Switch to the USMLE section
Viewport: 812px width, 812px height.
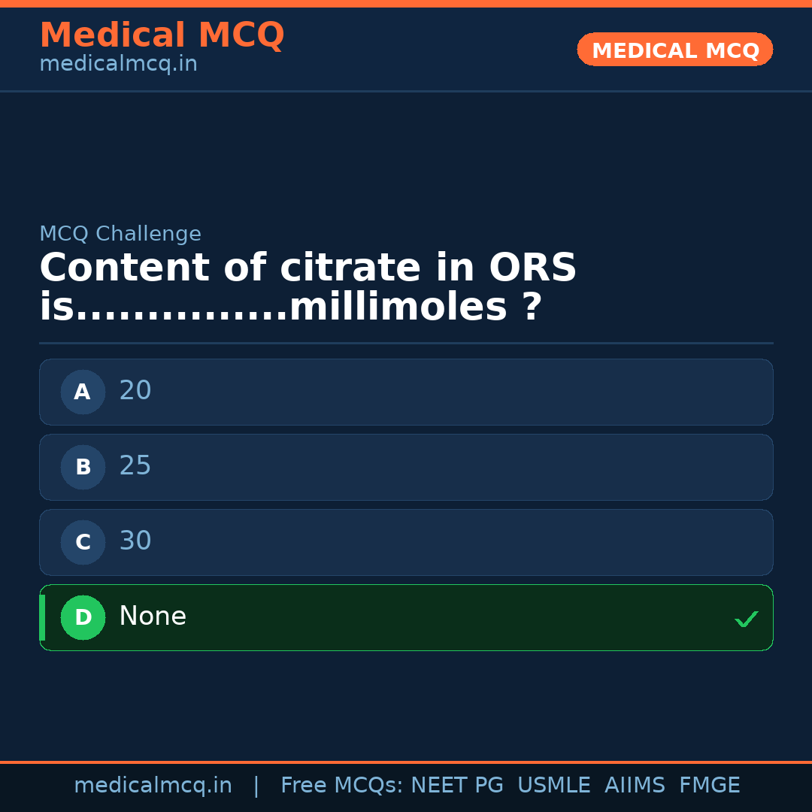click(554, 784)
